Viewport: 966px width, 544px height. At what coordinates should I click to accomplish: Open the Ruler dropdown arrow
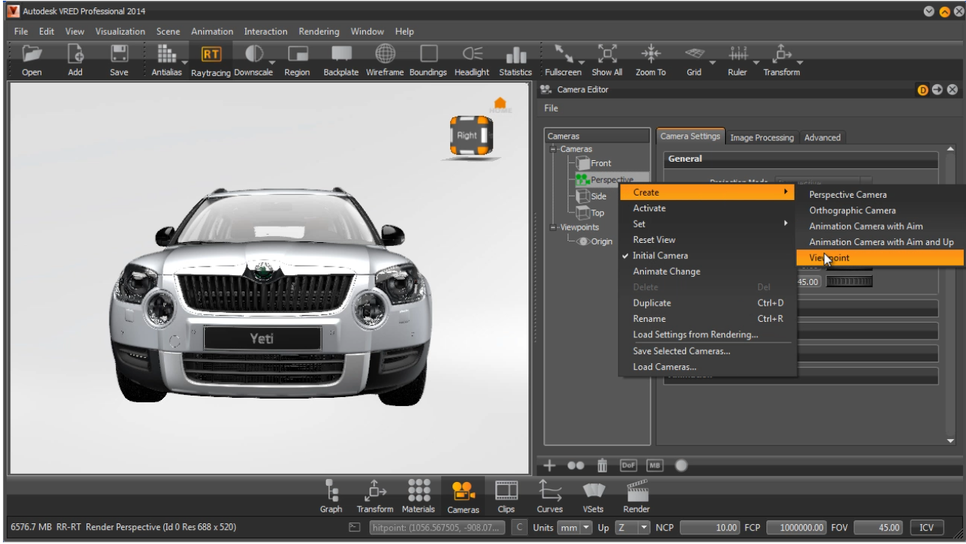(x=758, y=62)
